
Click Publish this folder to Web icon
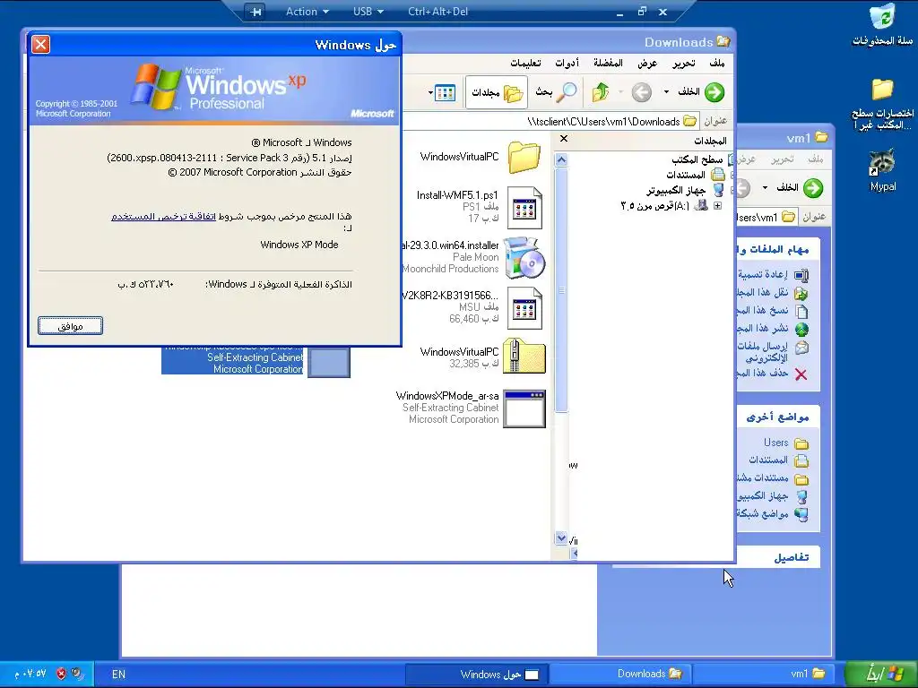(801, 330)
